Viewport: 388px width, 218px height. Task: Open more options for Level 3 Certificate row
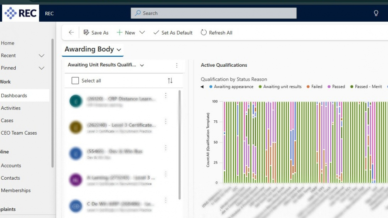[x=166, y=122]
